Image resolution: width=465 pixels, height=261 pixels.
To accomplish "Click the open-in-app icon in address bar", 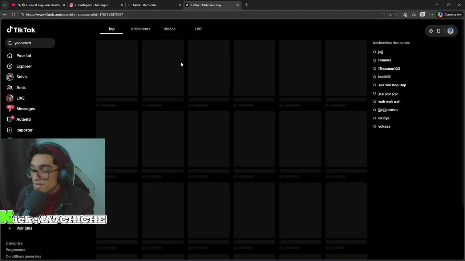I will pyautogui.click(x=383, y=14).
